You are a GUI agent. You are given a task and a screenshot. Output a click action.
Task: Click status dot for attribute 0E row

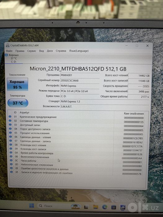(11, 168)
